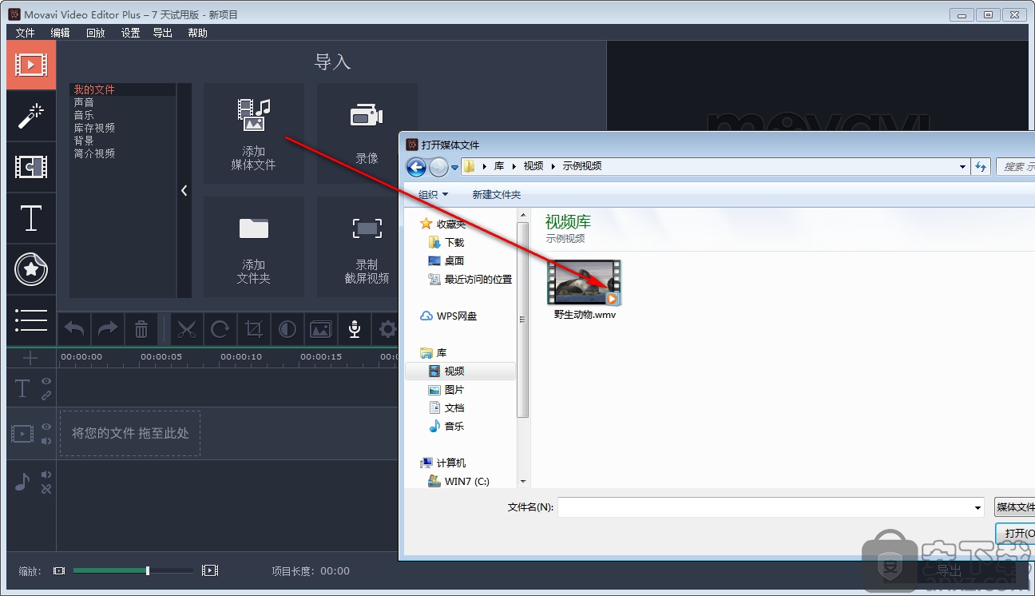Add a new track with plus icon
This screenshot has width=1035, height=596.
point(31,358)
